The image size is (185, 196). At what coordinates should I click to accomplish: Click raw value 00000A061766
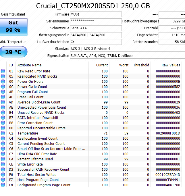(x=168, y=185)
